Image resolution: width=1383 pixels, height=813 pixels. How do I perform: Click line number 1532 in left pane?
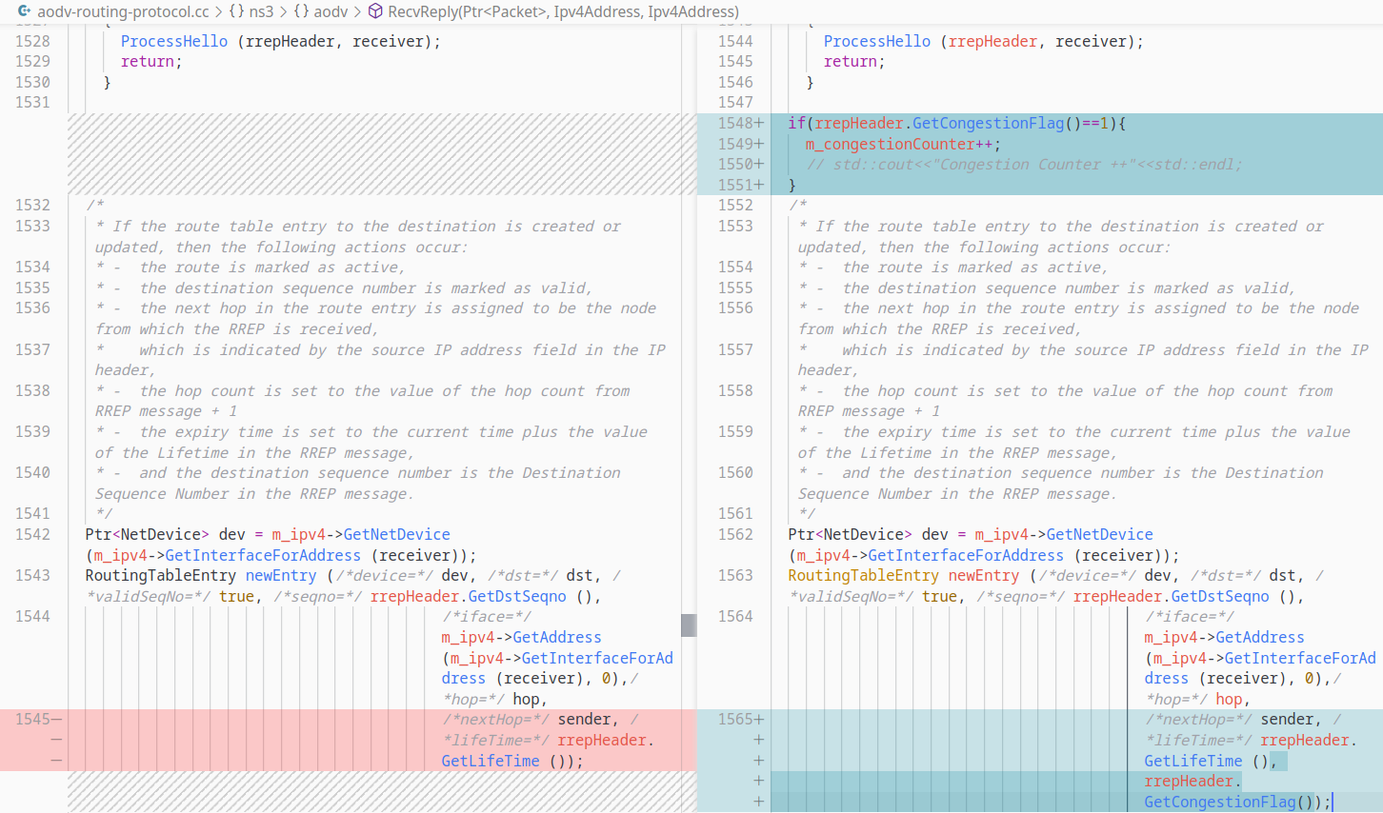(33, 206)
